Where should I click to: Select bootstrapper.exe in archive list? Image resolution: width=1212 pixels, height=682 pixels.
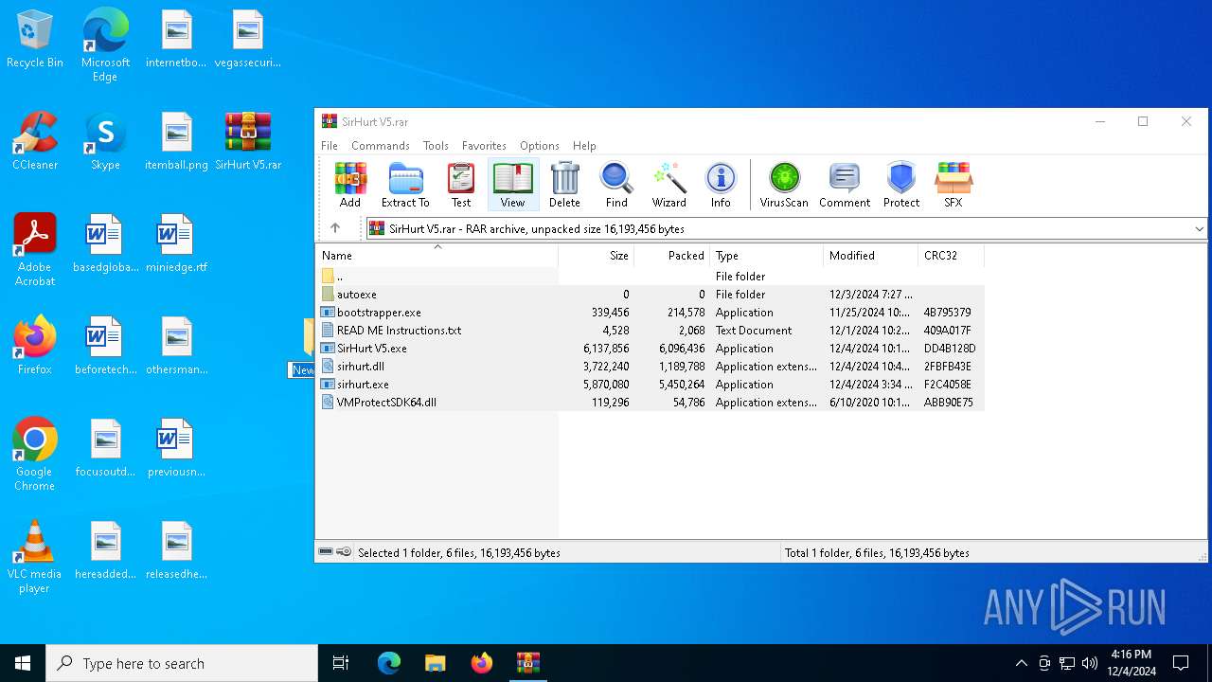coord(650,312)
